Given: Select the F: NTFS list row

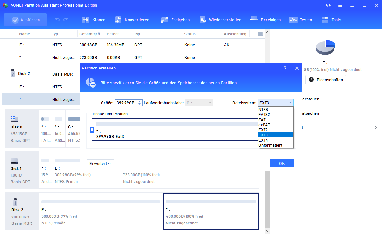Looking at the screenshot, I should 41,87.
